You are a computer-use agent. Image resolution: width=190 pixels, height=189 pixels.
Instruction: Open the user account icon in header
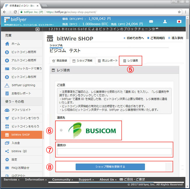click(165, 21)
